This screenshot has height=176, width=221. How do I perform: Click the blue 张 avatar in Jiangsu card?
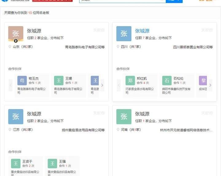coord(16,117)
